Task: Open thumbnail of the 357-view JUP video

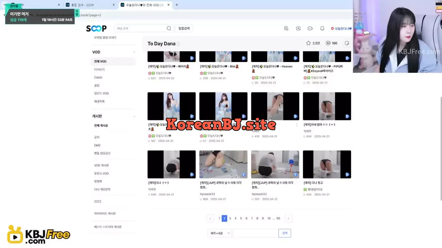Action: tap(275, 164)
